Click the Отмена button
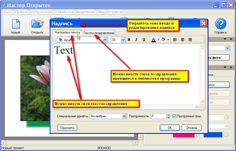This screenshot has width=236, height=151. pos(192,128)
